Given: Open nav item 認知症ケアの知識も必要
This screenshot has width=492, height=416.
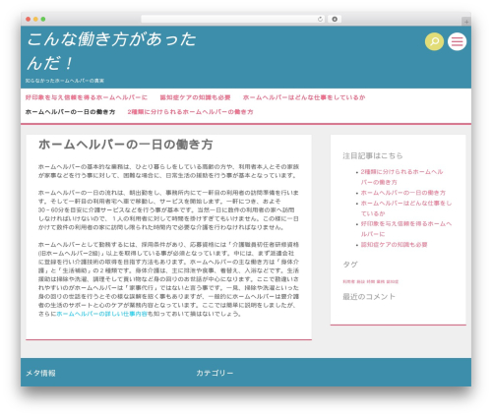Looking at the screenshot, I should pyautogui.click(x=195, y=97).
